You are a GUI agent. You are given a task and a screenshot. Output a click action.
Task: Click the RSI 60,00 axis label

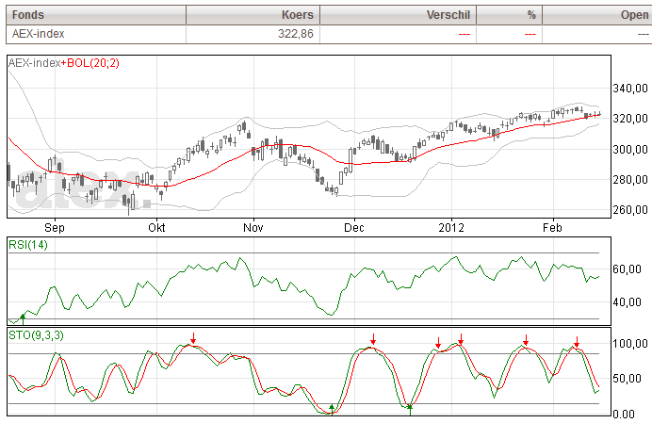[628, 269]
